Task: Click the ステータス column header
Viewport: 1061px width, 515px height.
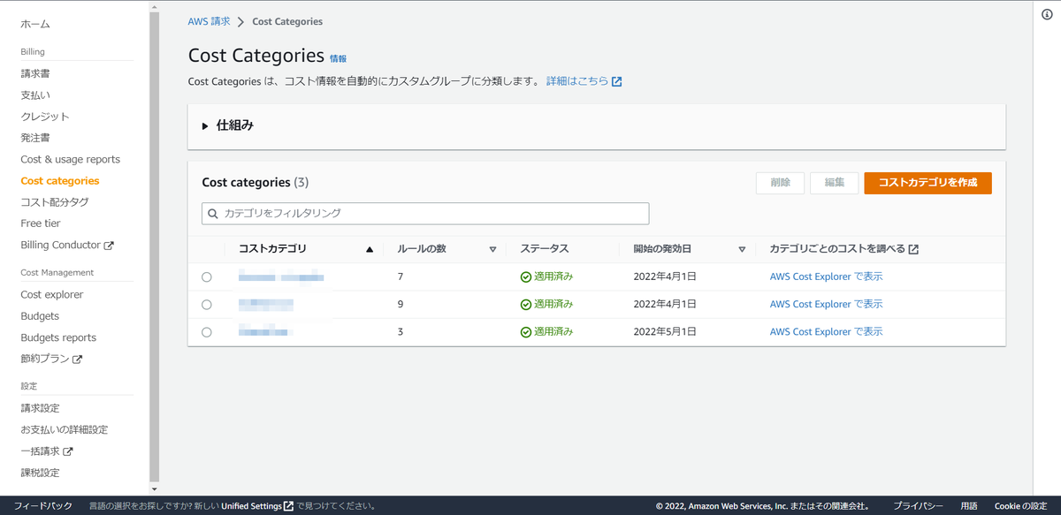Action: 544,249
